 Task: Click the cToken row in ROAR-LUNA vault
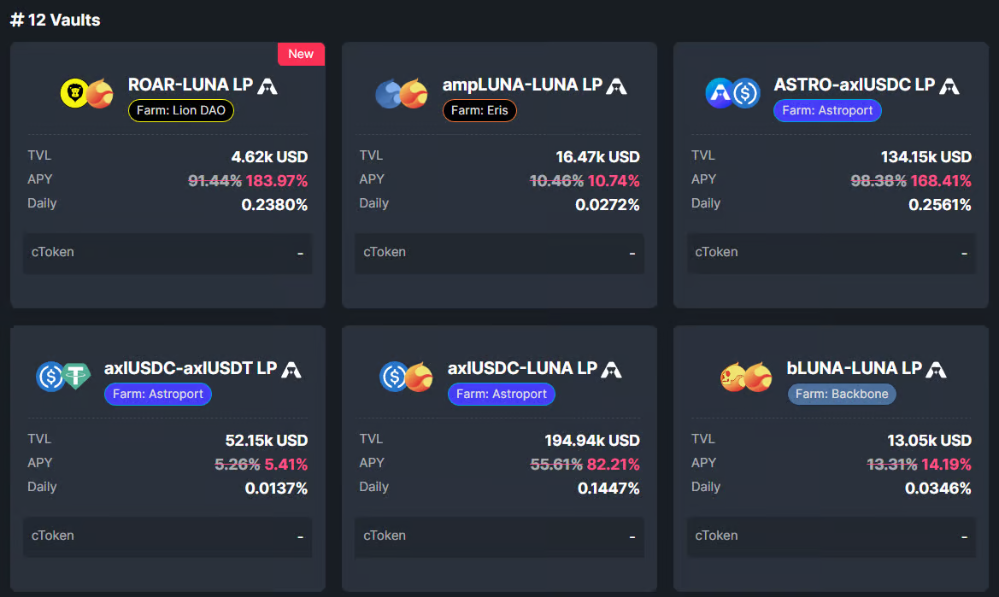click(167, 253)
